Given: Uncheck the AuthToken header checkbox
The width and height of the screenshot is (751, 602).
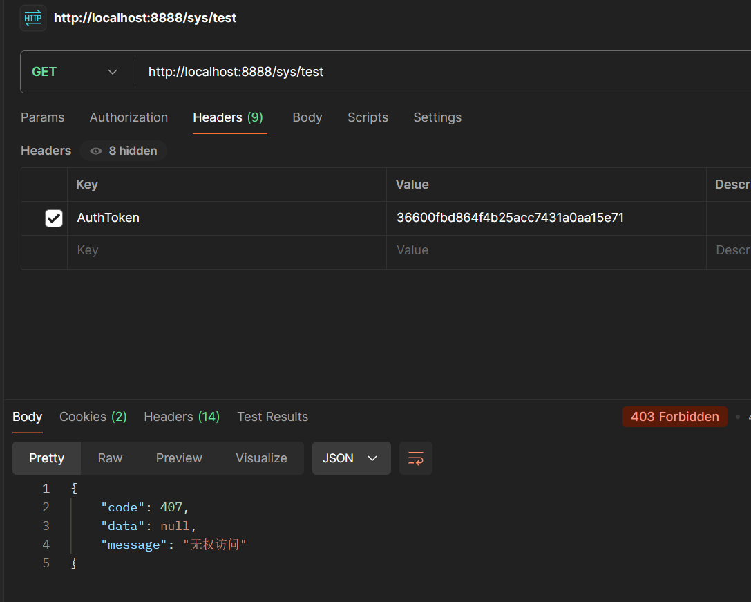Looking at the screenshot, I should pyautogui.click(x=54, y=218).
